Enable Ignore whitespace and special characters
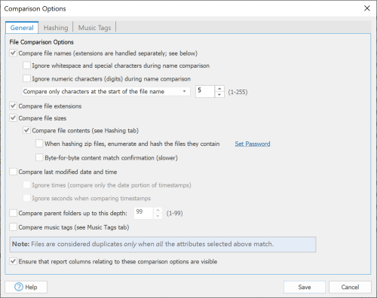Viewport: 377px width, 298px height. tap(26, 65)
